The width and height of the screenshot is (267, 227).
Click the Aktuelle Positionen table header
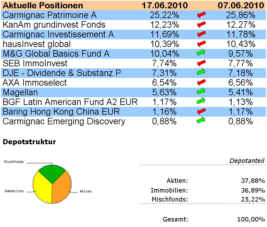click(x=43, y=5)
